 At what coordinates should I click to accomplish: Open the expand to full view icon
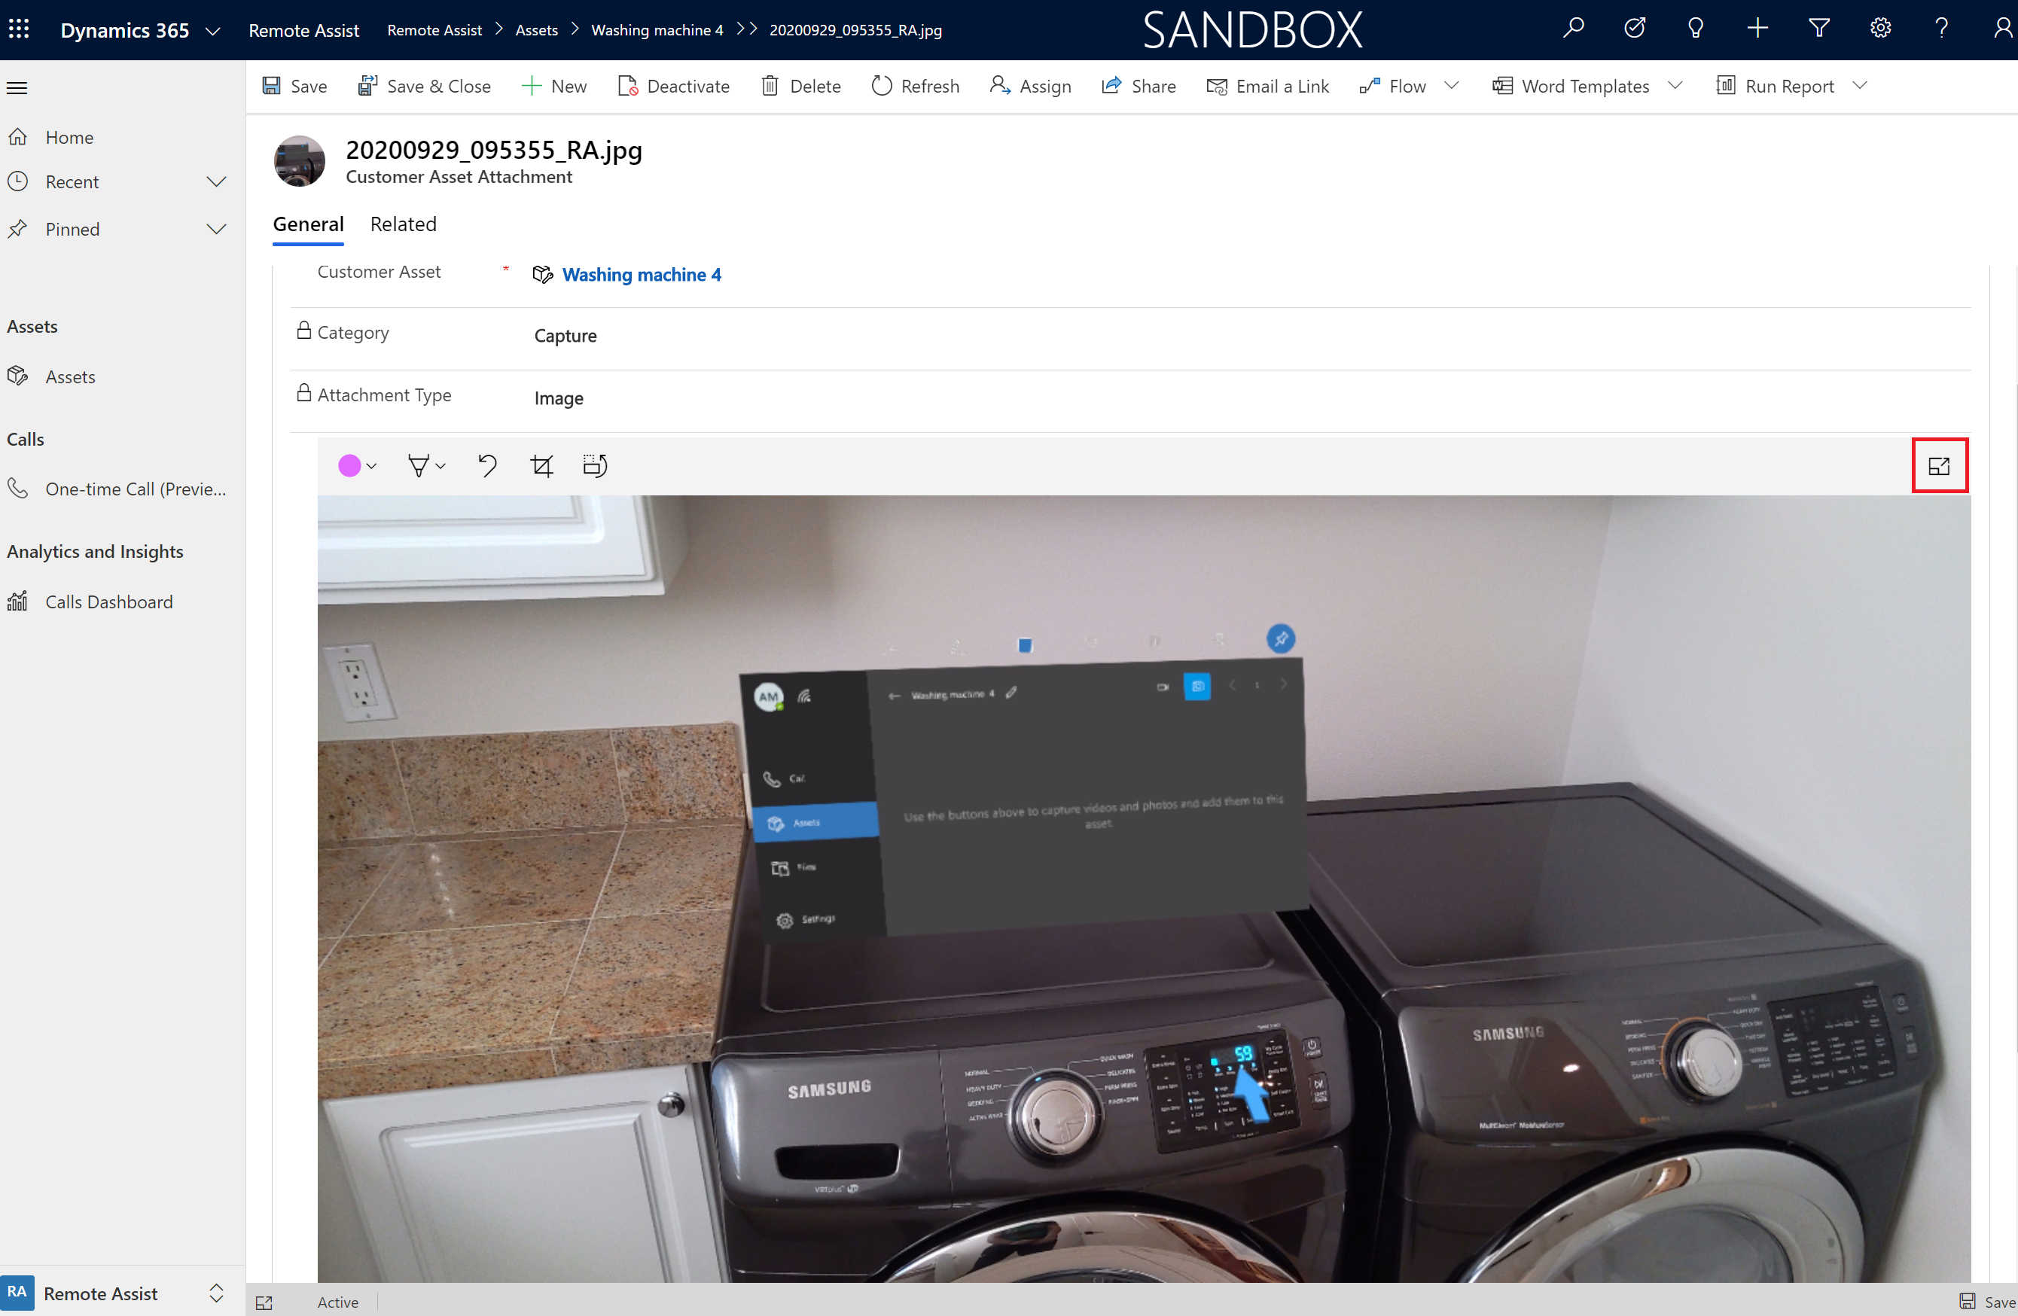tap(1940, 466)
